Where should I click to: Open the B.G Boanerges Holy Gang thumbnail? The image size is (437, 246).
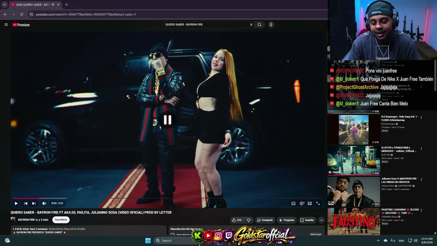point(354,129)
